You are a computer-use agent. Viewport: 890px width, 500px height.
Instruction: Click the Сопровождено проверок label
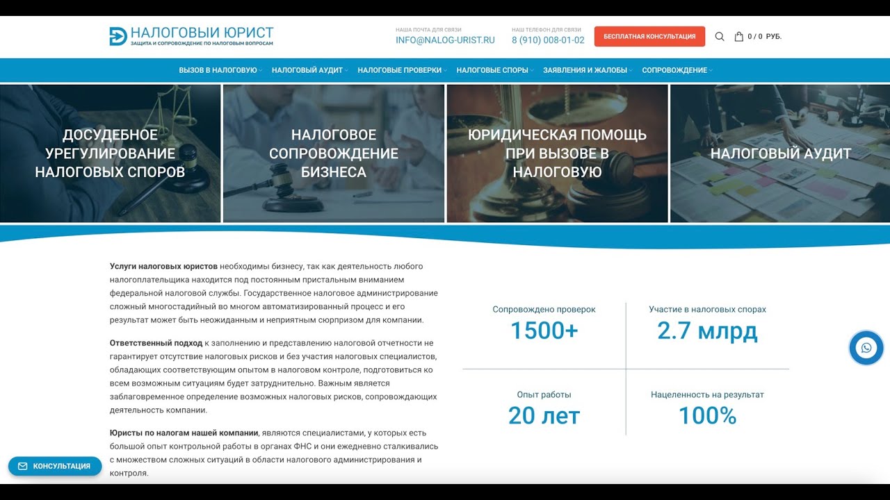[x=544, y=310]
